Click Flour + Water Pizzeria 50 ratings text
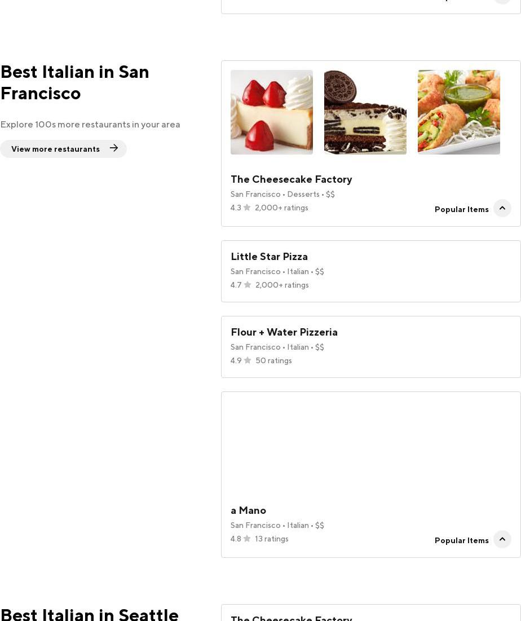The image size is (521, 621). pyautogui.click(x=273, y=360)
